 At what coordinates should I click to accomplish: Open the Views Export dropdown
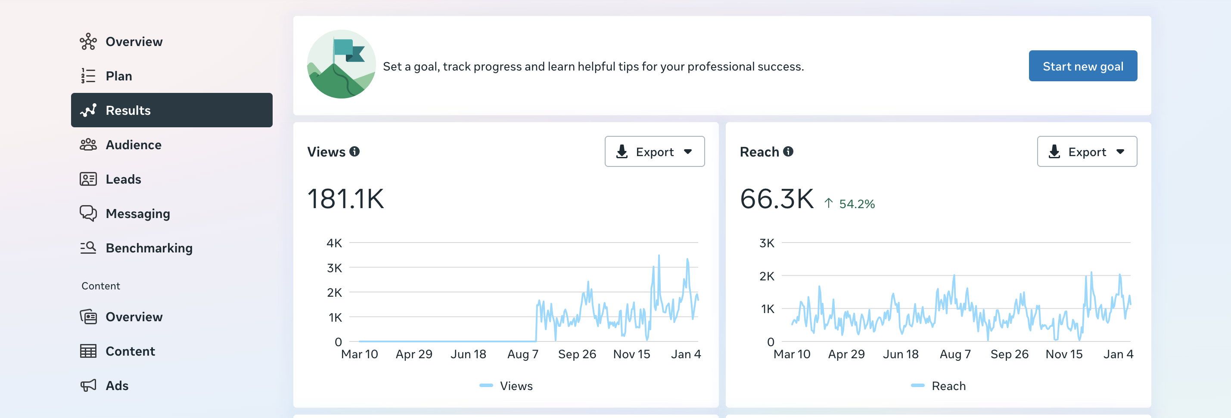pyautogui.click(x=654, y=152)
